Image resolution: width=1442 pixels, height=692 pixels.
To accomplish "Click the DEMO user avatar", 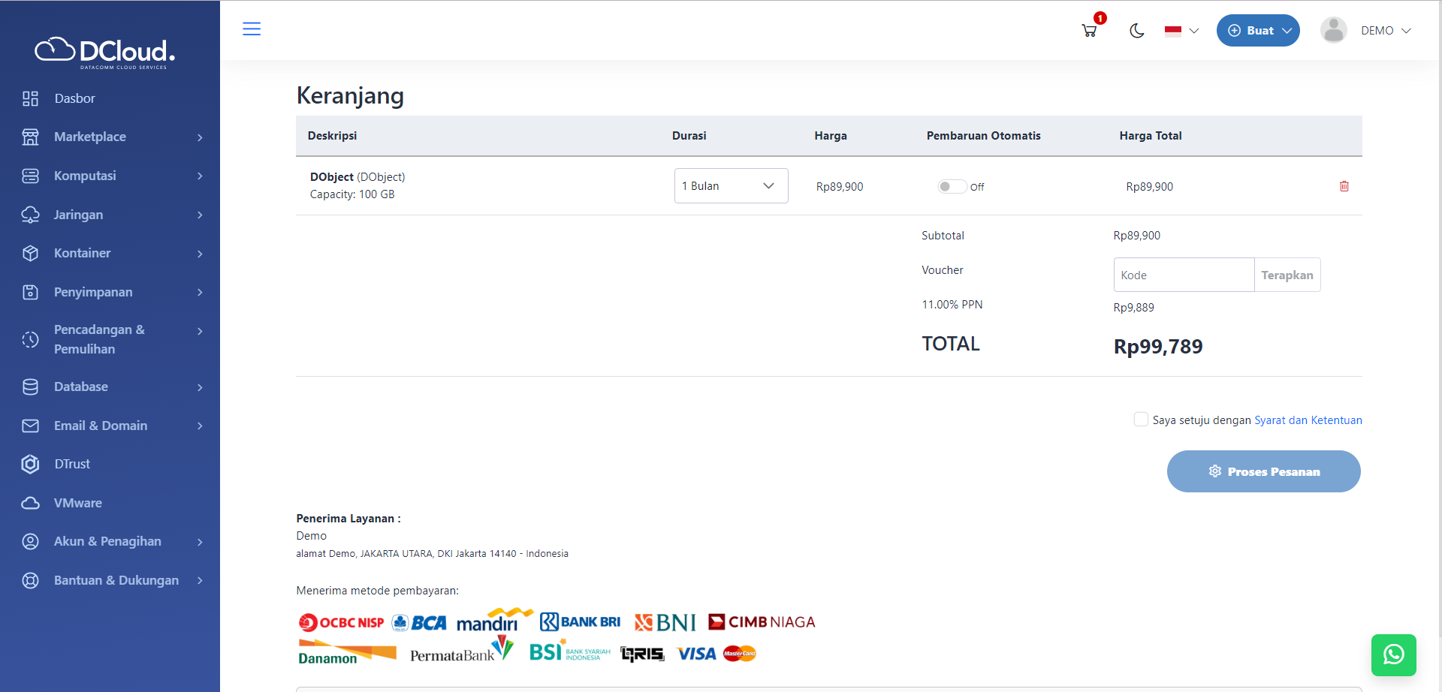I will (x=1334, y=31).
